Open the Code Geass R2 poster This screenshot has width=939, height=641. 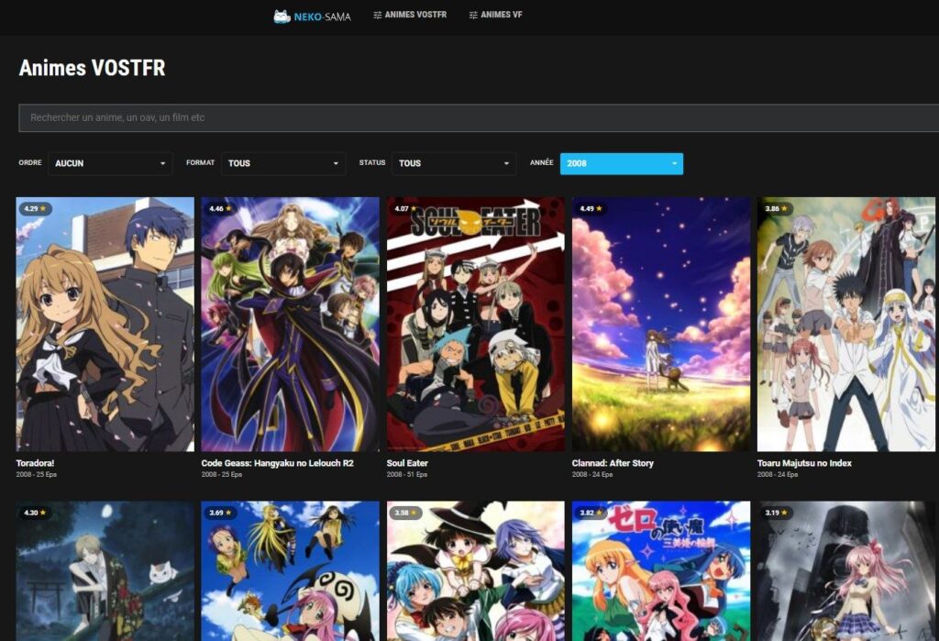point(291,324)
